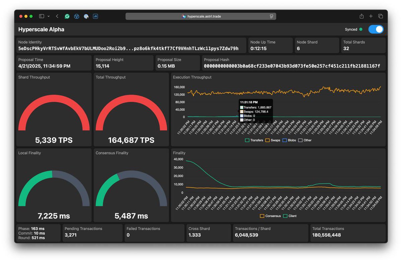
Task: Click the Pending Transactions value 3,271
Action: [71, 235]
